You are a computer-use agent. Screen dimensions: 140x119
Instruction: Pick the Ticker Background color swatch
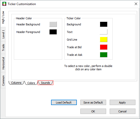[104, 24]
